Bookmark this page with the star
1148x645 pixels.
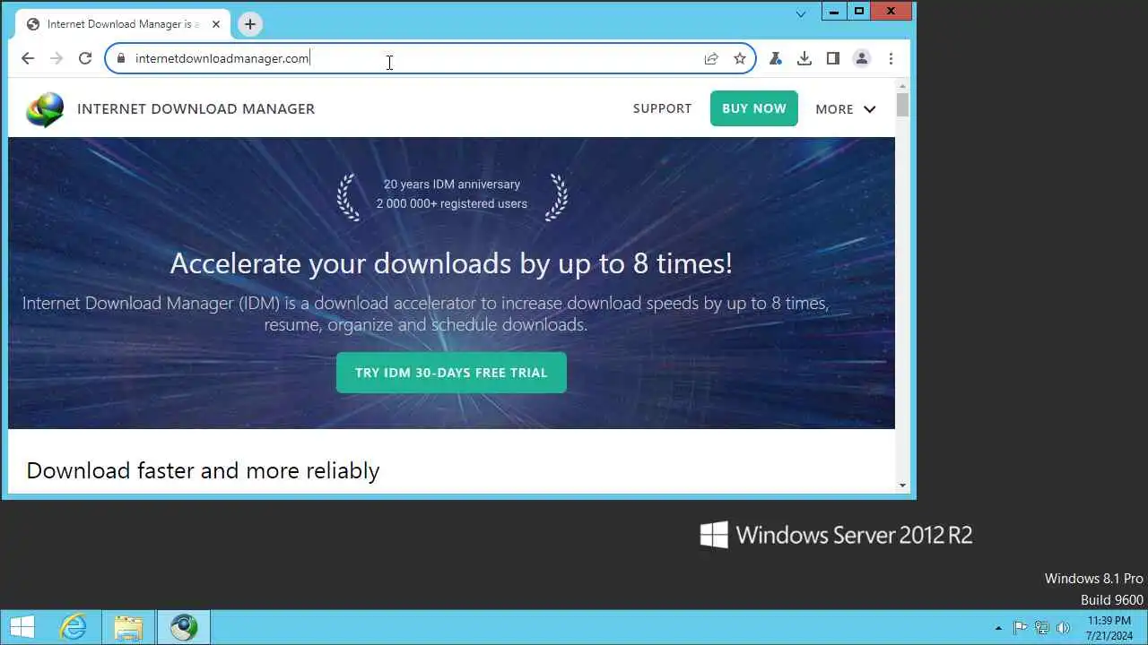(x=740, y=58)
